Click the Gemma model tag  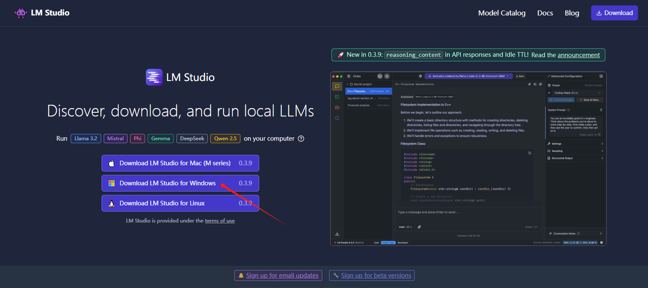pyautogui.click(x=161, y=139)
